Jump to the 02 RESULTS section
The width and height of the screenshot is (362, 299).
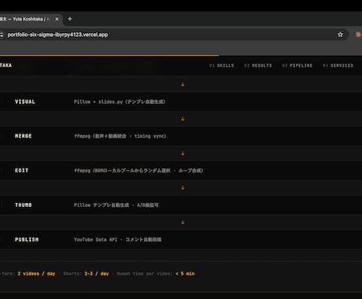(x=258, y=65)
